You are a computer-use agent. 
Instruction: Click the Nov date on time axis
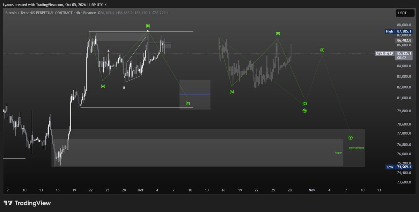tap(312, 190)
